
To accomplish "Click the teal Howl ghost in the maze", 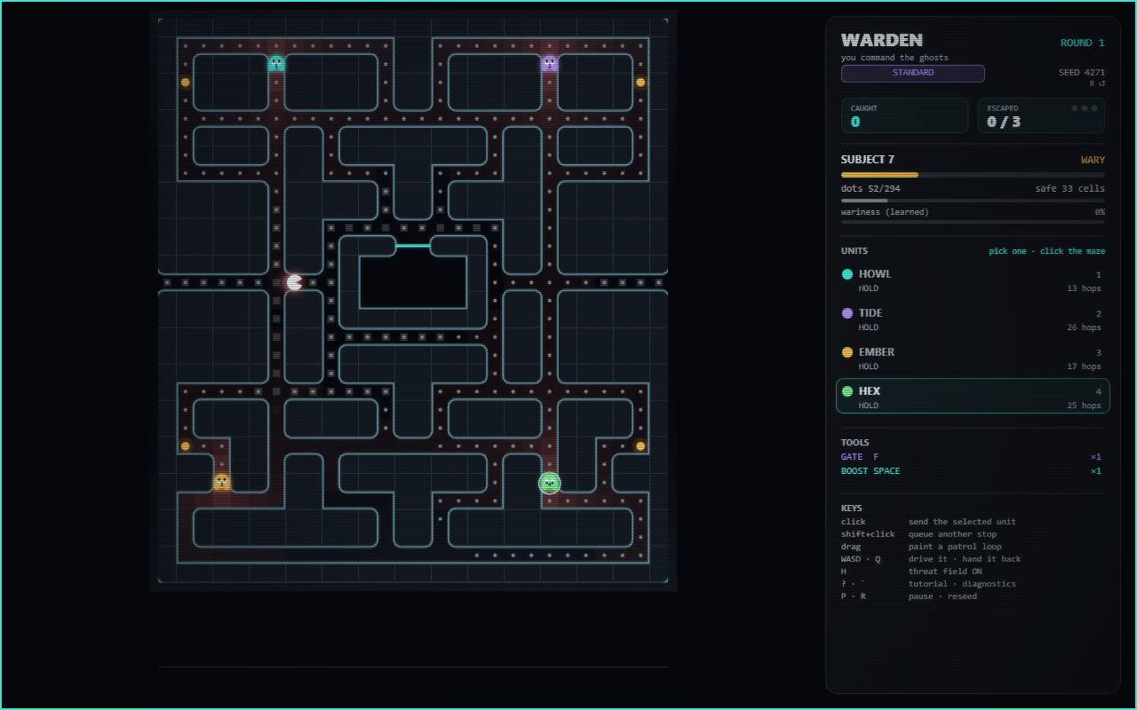I will [x=276, y=63].
